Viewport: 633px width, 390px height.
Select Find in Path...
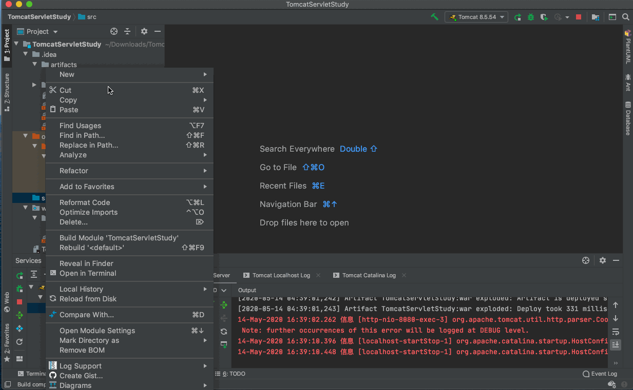(129, 135)
